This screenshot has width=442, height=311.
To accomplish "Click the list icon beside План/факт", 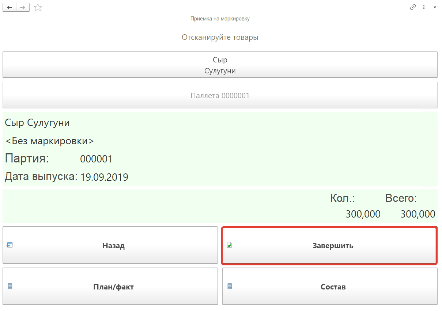I will (10, 287).
